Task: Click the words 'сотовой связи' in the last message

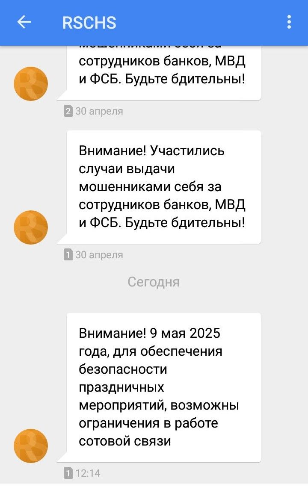Action: (x=125, y=441)
